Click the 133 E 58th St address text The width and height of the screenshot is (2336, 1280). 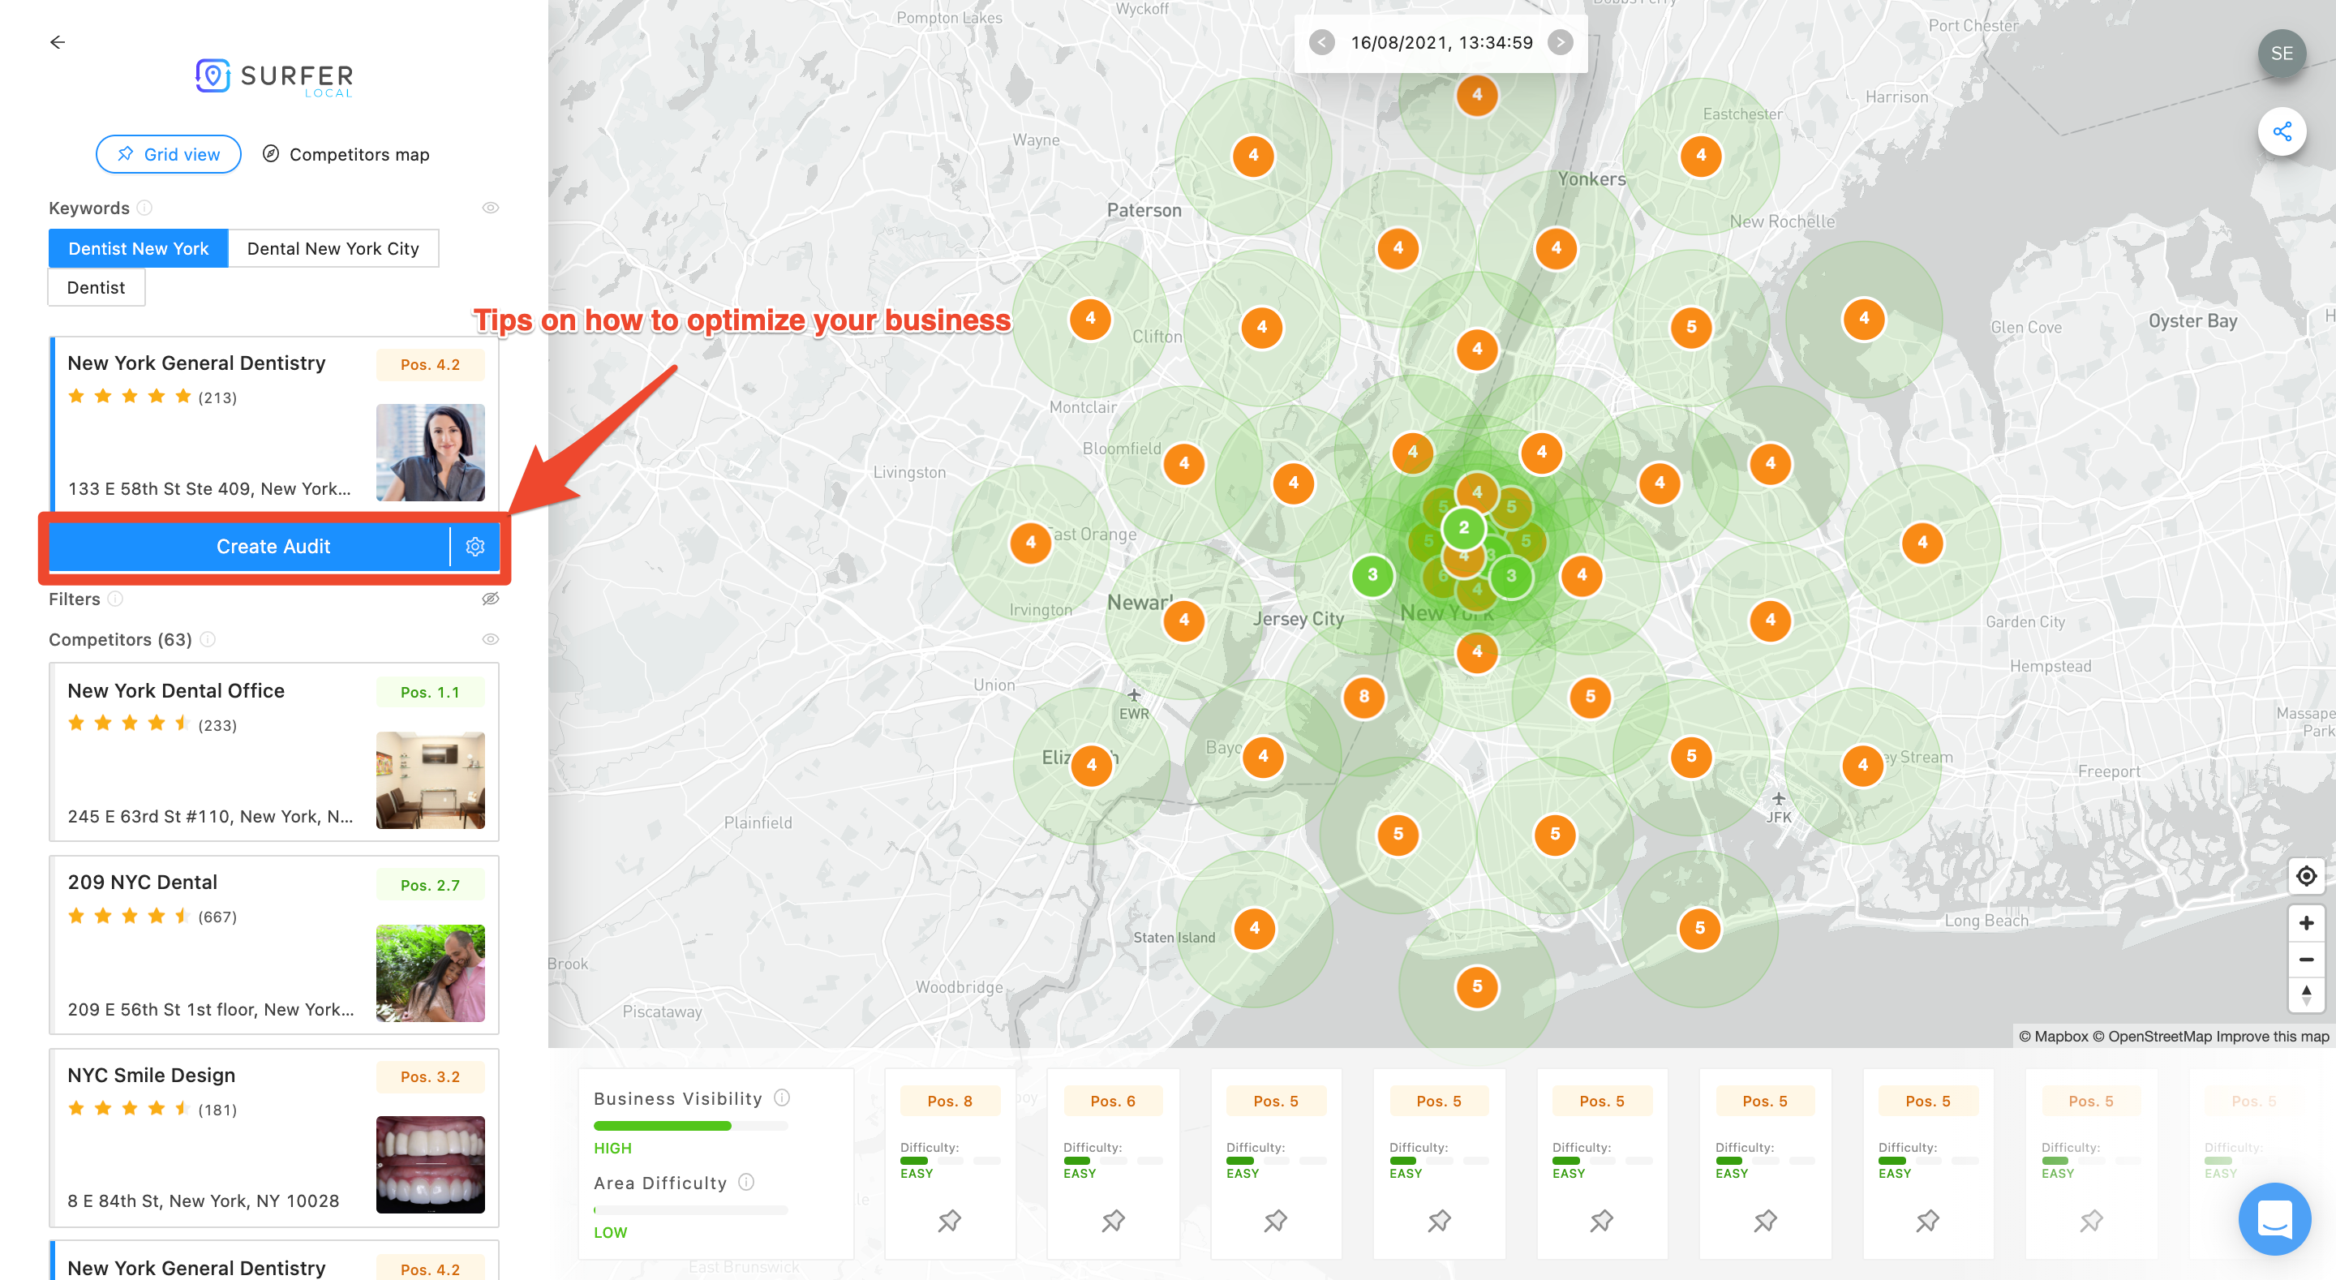click(x=208, y=489)
